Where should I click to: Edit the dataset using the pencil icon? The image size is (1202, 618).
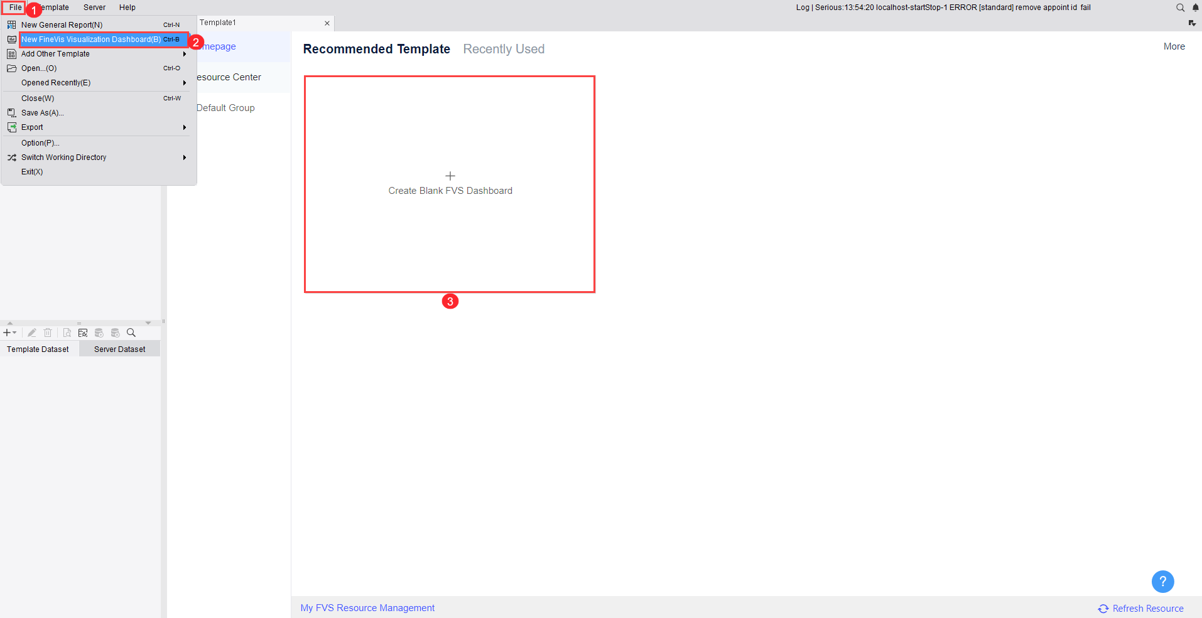[x=31, y=333]
